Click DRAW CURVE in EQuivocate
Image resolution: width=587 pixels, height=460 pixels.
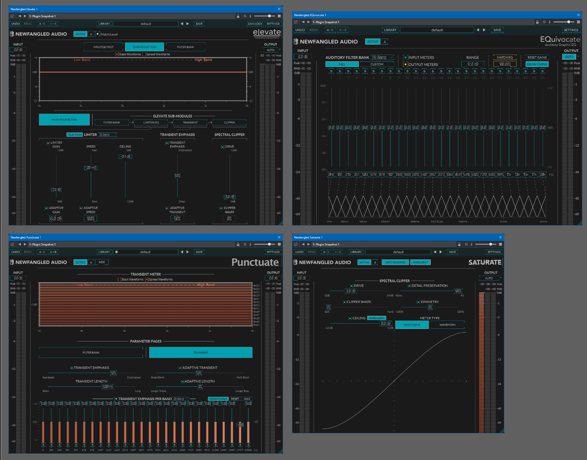(537, 65)
